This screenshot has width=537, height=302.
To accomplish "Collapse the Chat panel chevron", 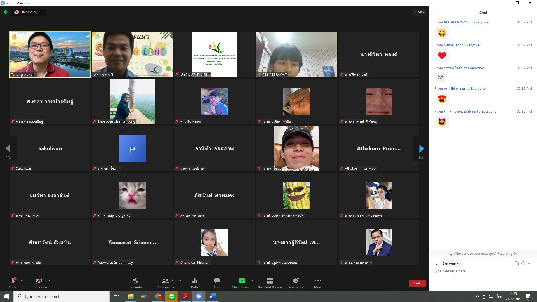I will (436, 13).
